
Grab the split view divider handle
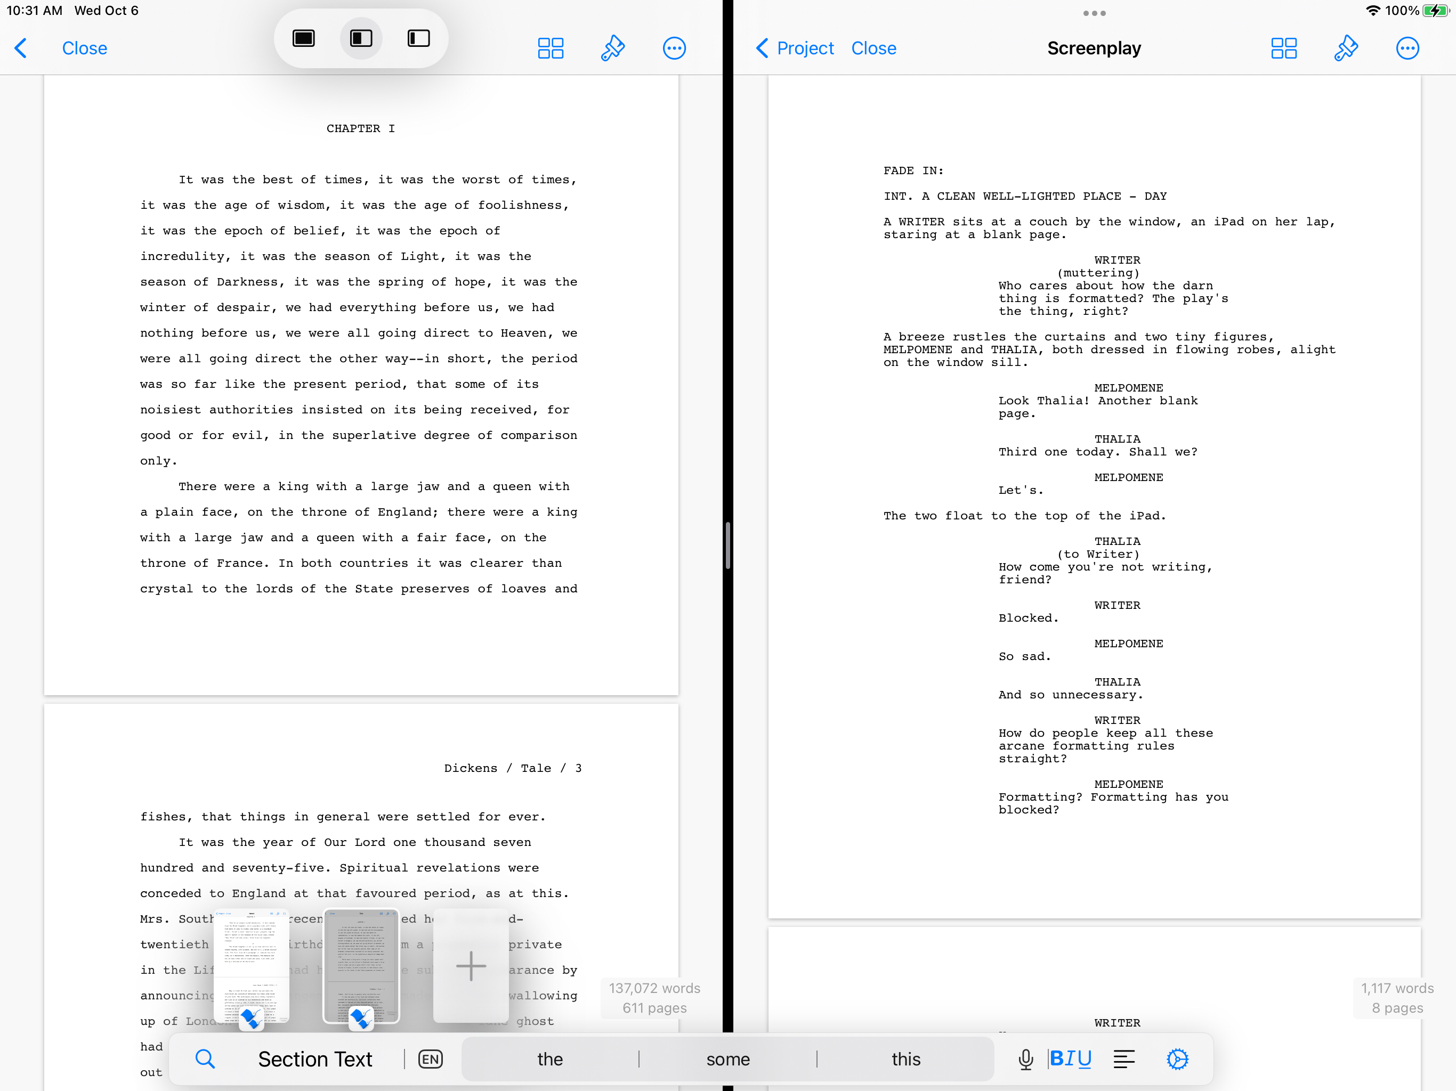tap(727, 545)
